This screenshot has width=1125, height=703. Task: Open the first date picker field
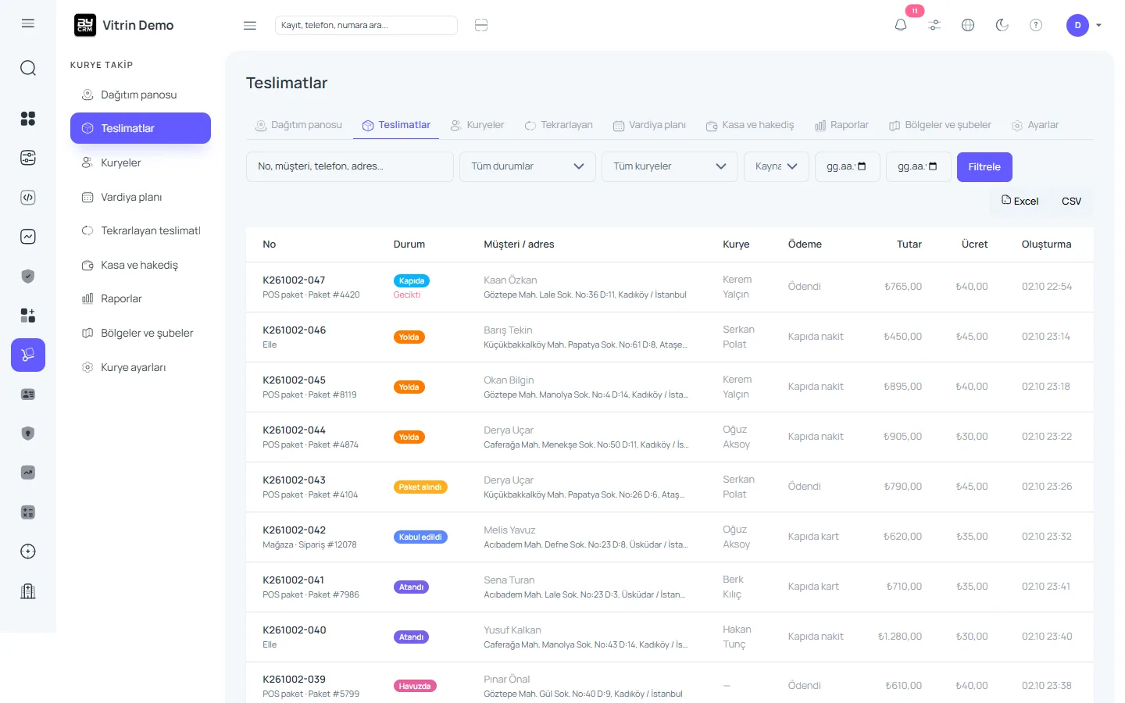848,166
